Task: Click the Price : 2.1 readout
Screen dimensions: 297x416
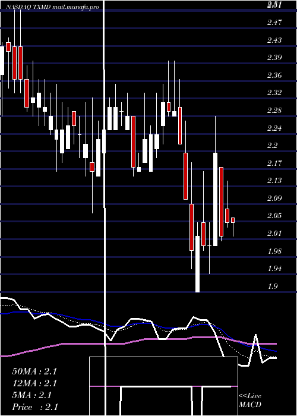Action: tap(35, 407)
